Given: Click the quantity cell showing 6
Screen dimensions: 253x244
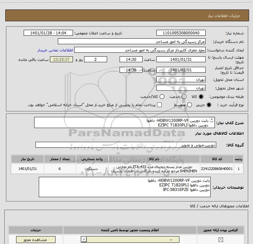Looking at the screenshot, I should [60, 169].
